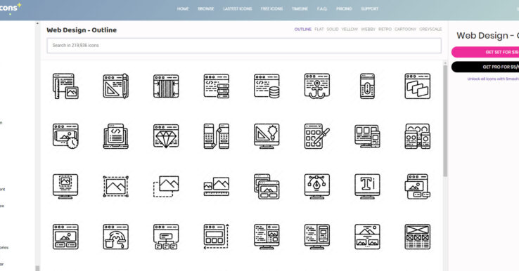Choose the browser column grid icon
519x271 pixels.
click(x=166, y=86)
